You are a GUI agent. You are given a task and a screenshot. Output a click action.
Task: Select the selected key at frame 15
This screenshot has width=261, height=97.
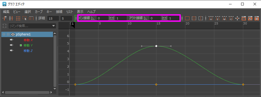coord(156,46)
